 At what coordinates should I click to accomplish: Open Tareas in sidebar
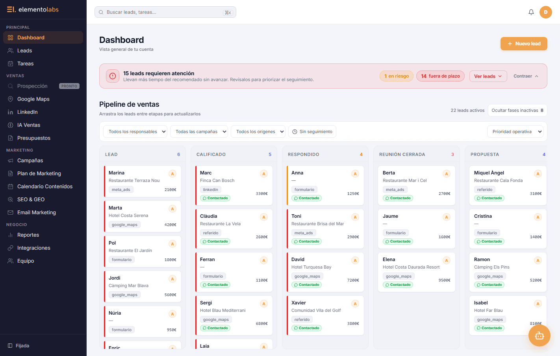pyautogui.click(x=43, y=64)
